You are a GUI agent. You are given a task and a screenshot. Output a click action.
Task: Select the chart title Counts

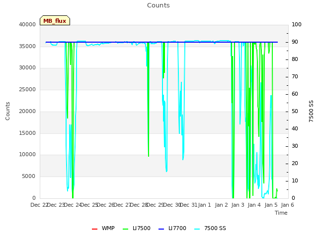pos(159,5)
